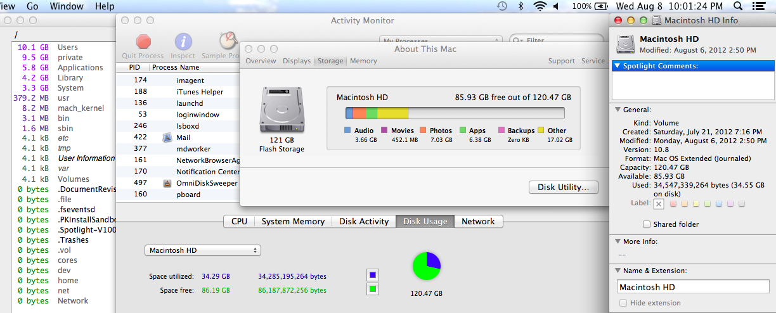The width and height of the screenshot is (776, 313).
Task: Click the OmniDiskSweeper icon in process list
Action: click(x=168, y=183)
